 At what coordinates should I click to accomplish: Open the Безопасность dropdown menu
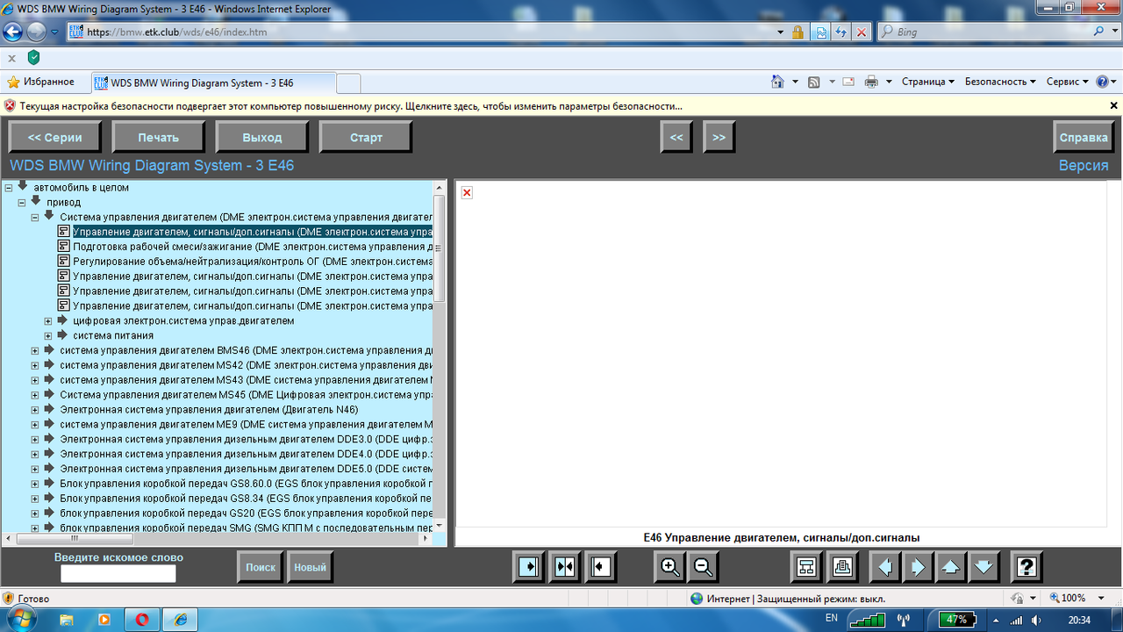[x=1000, y=82]
